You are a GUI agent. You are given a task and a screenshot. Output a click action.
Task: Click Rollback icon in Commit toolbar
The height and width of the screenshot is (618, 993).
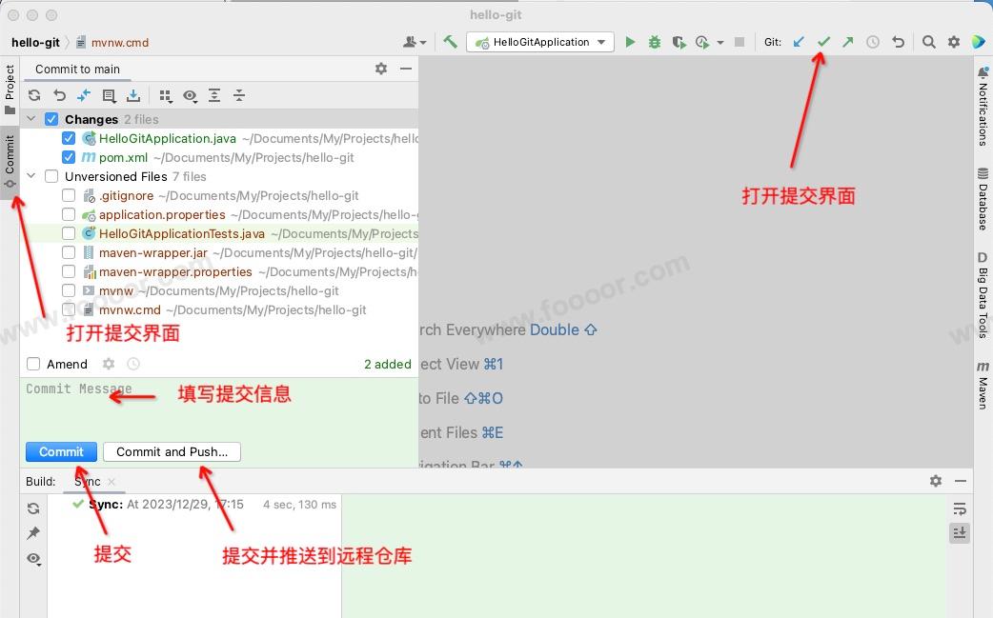59,95
